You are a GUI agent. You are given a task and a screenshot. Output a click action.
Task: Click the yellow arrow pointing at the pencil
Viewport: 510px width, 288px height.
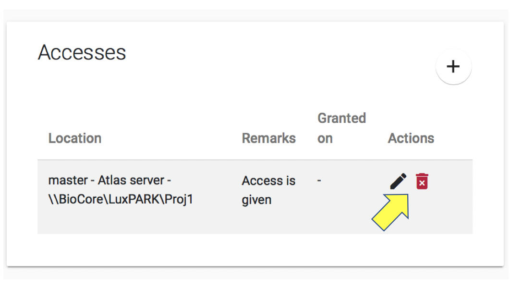[391, 212]
